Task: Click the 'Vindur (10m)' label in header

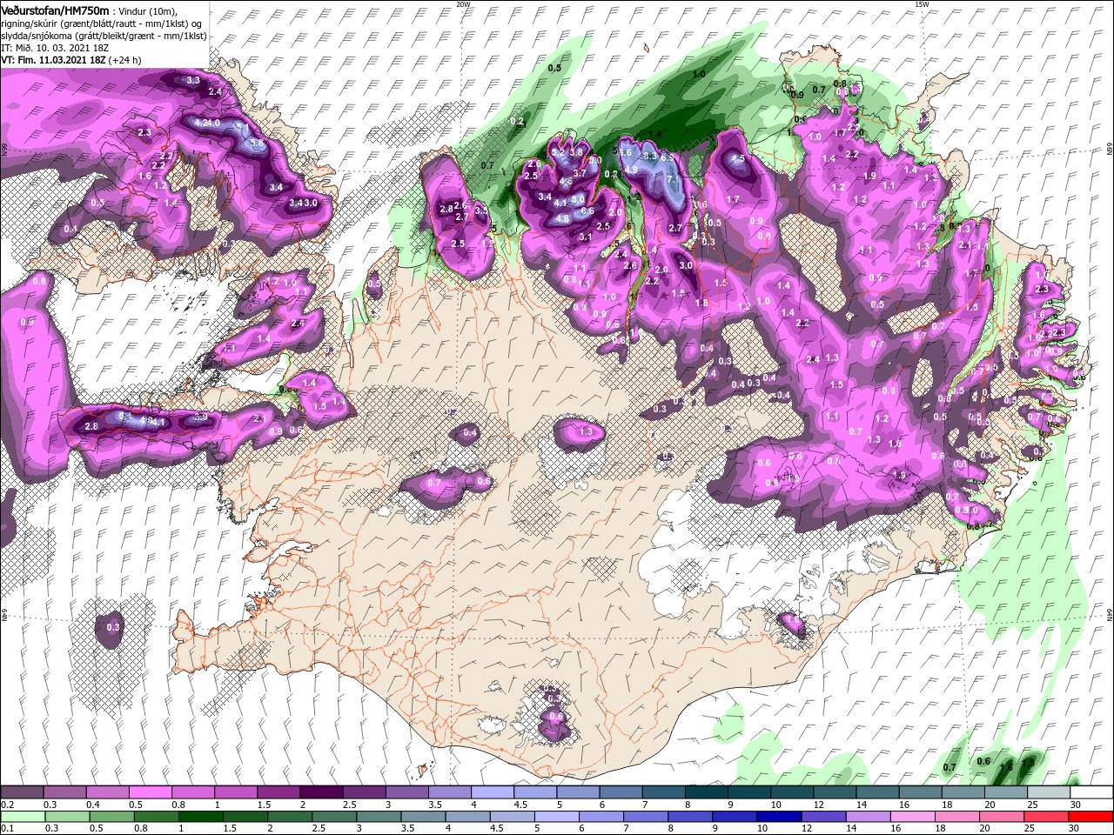Action: click(x=146, y=10)
